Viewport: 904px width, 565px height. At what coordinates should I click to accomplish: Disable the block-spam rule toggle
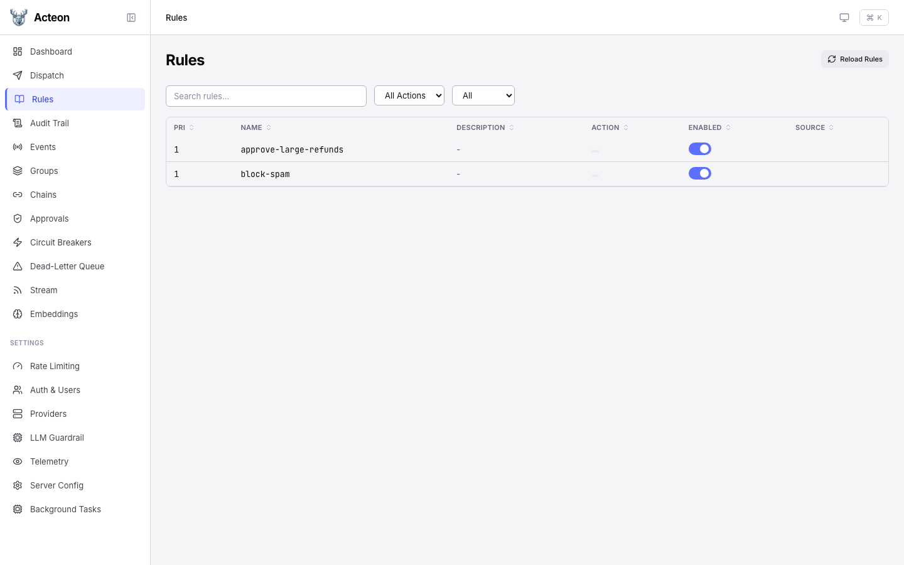coord(699,173)
